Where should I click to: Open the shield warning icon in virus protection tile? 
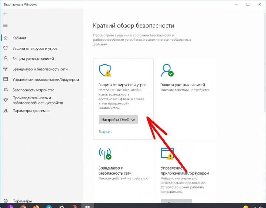[x=105, y=70]
